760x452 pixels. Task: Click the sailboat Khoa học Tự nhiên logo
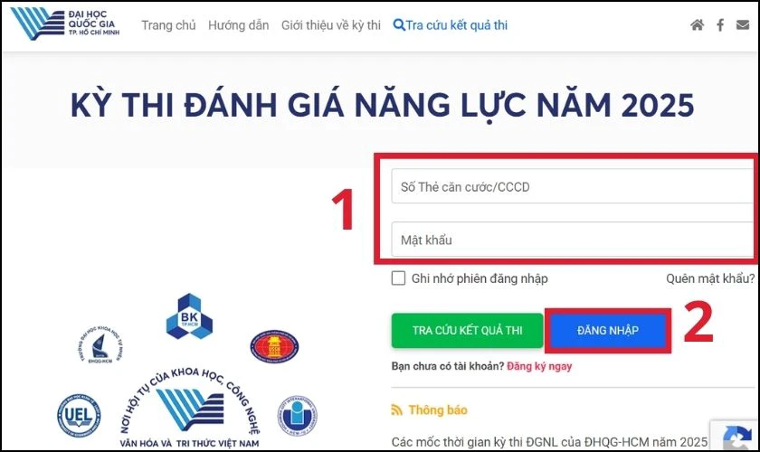100,345
